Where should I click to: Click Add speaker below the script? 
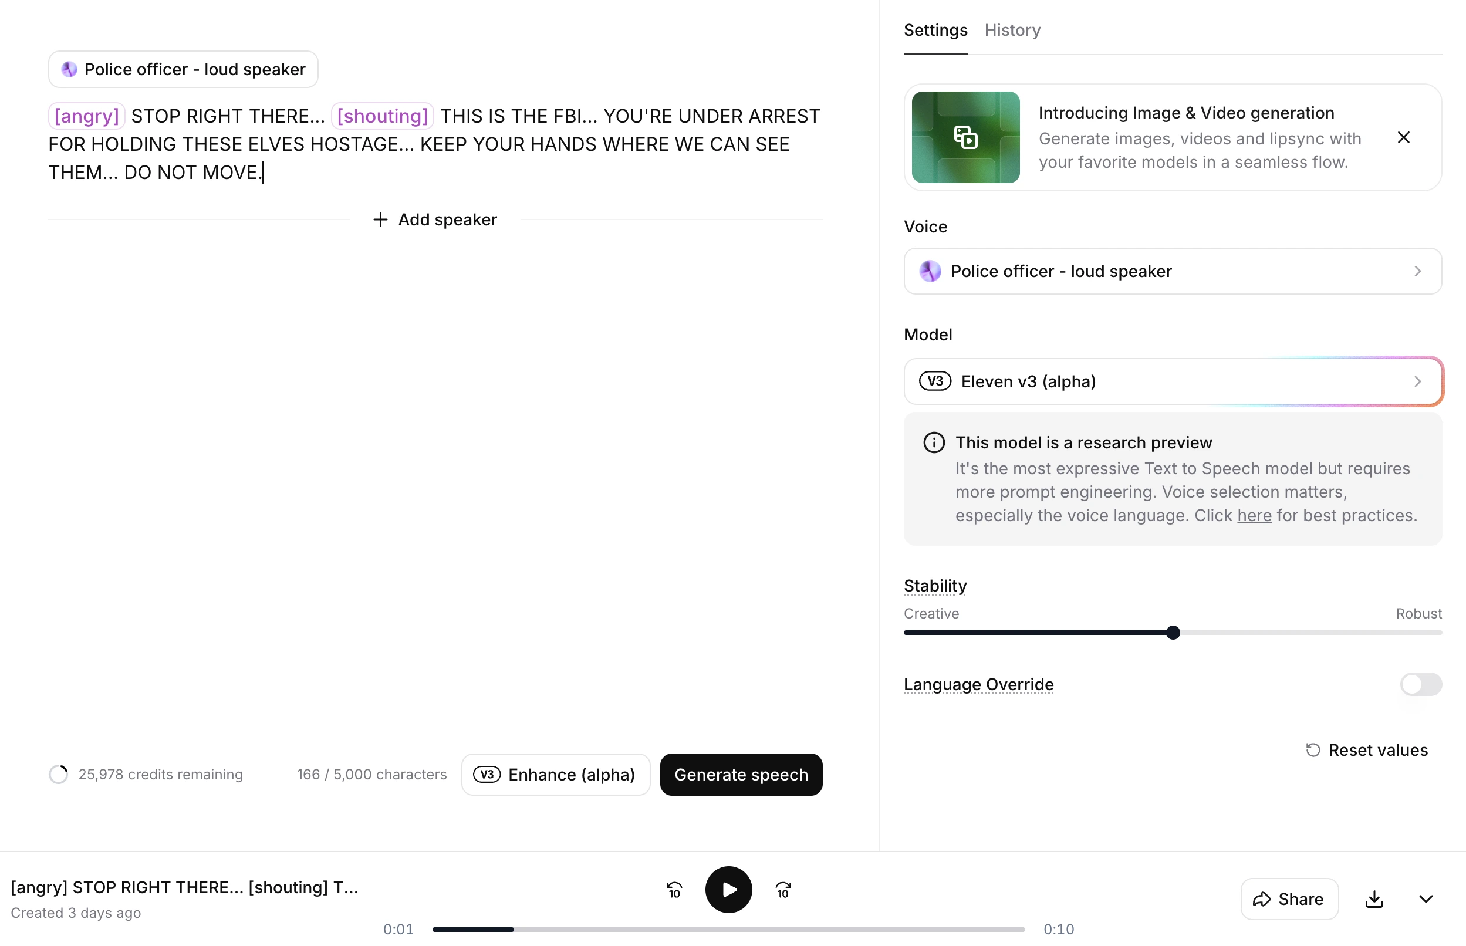point(435,219)
